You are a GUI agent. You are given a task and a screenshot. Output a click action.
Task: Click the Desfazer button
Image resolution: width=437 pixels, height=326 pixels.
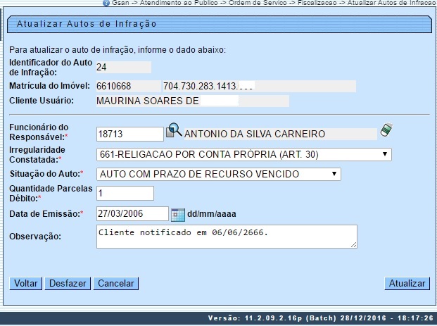[68, 283]
